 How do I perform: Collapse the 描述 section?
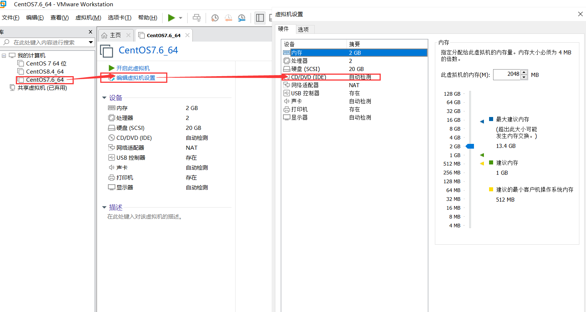[104, 208]
